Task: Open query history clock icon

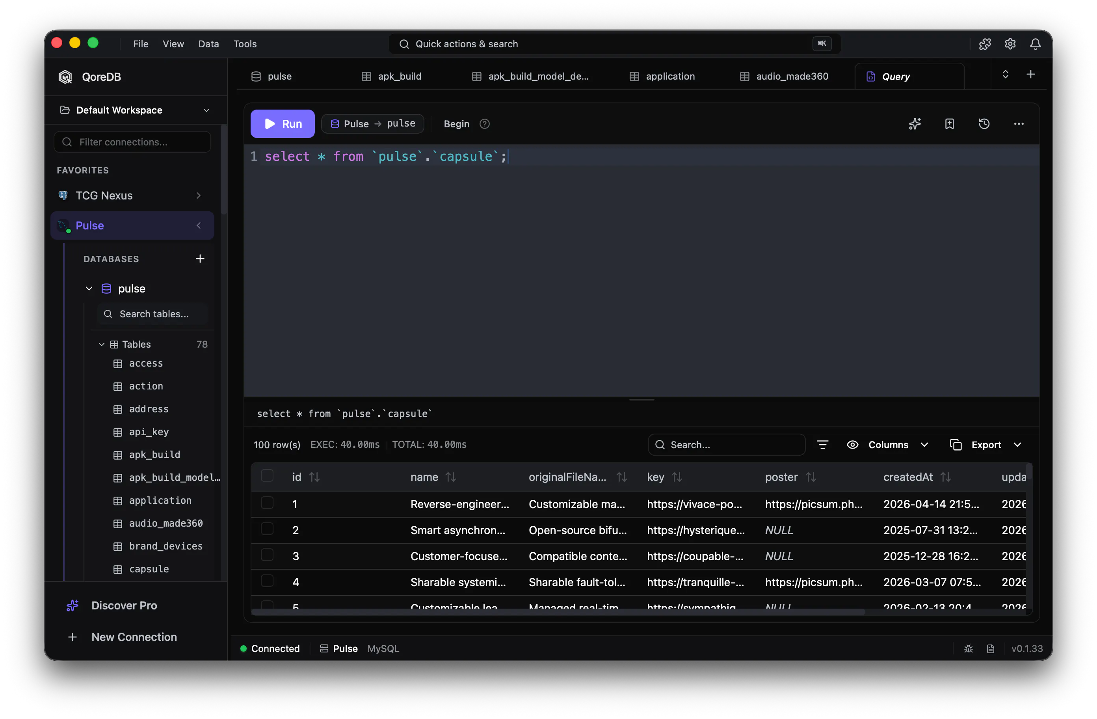Action: click(x=984, y=124)
